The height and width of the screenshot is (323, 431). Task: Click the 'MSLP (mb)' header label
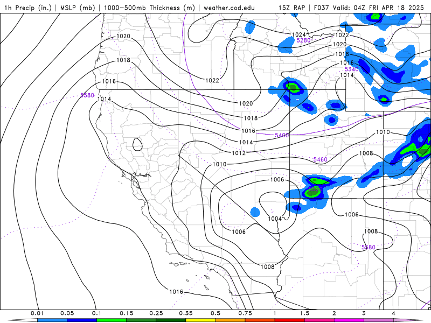click(77, 8)
